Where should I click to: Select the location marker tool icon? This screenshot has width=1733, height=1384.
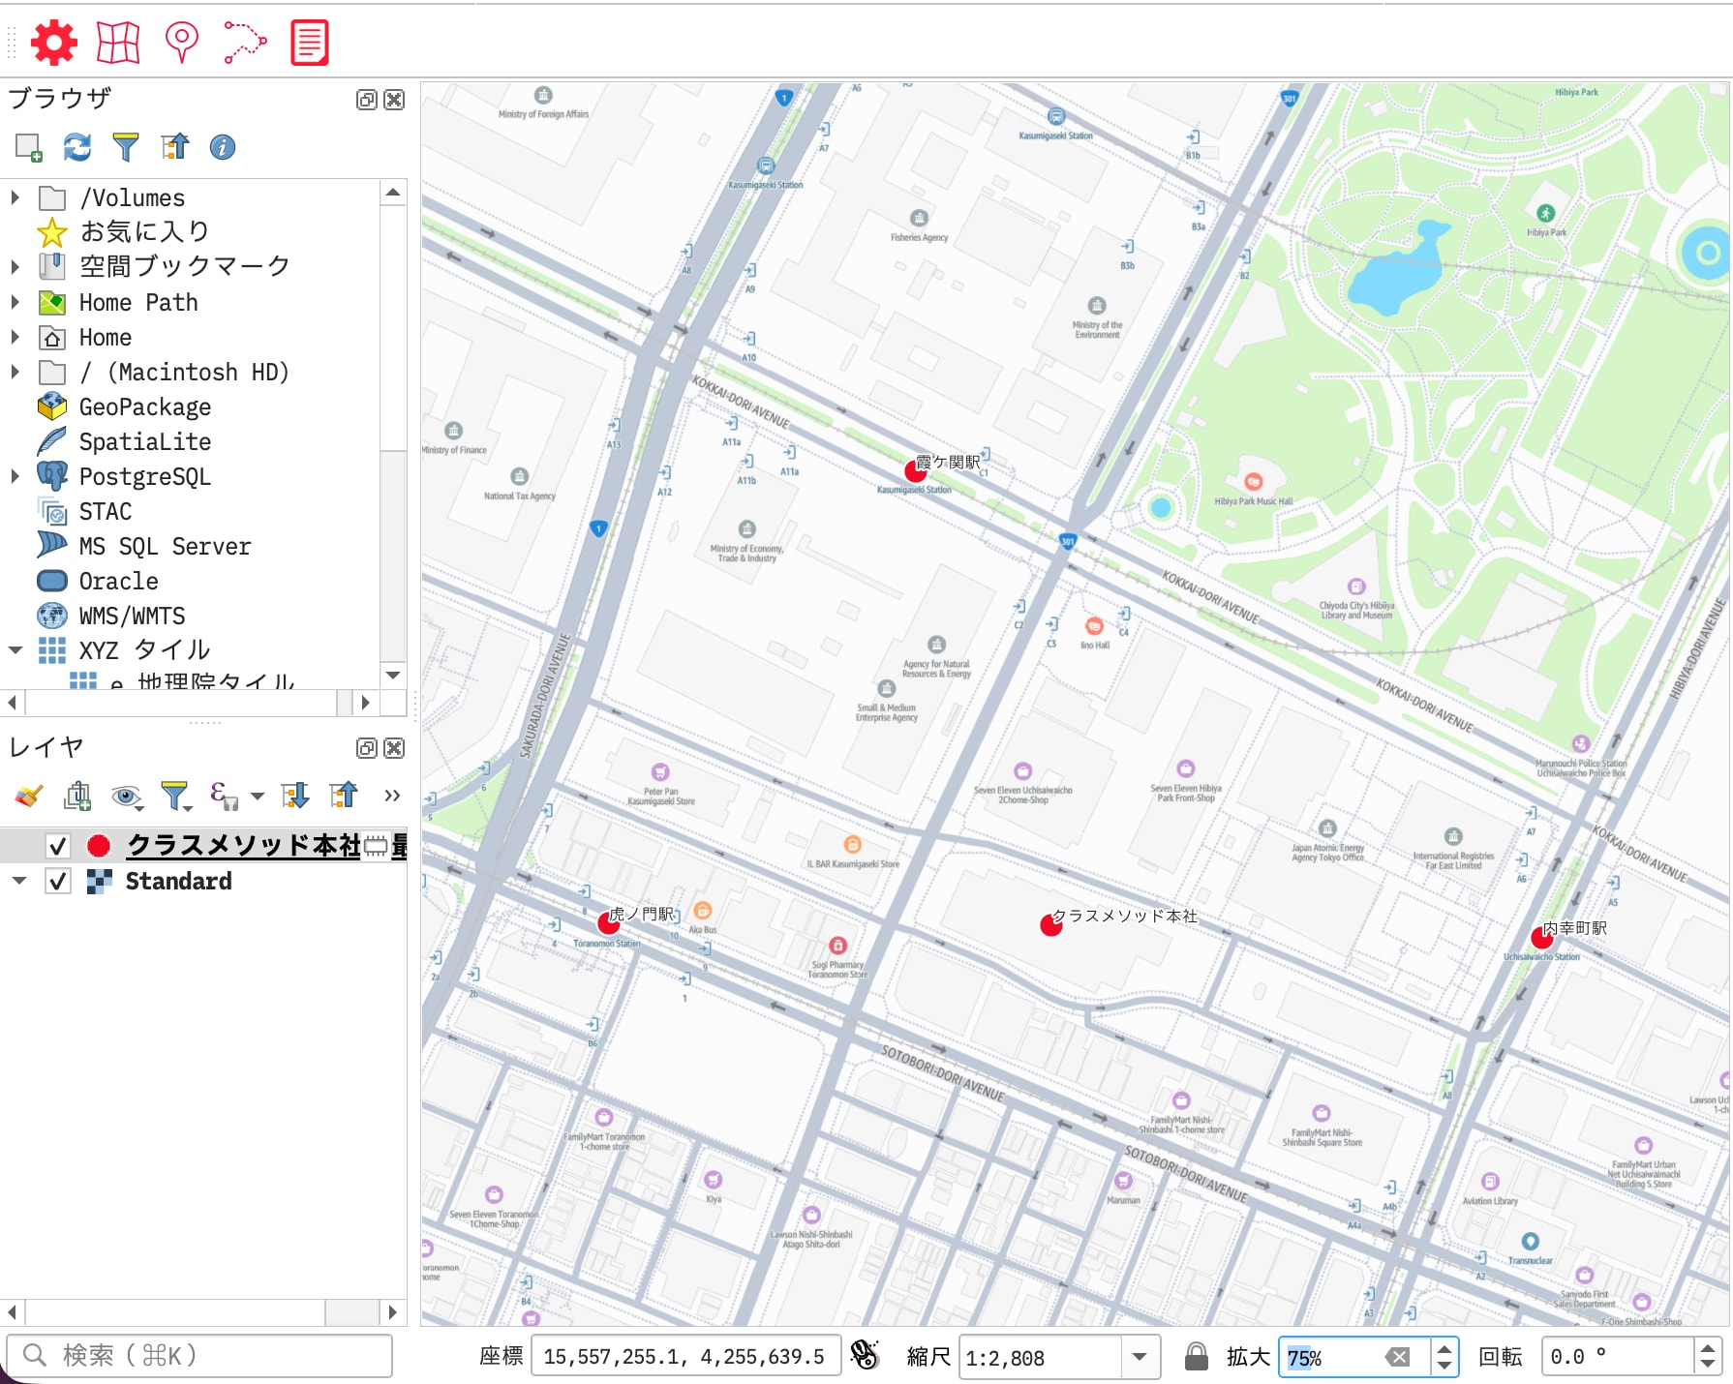point(180,41)
